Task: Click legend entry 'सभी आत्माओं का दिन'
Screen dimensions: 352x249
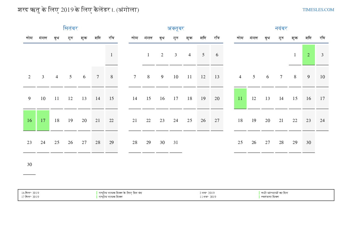Action: click(x=274, y=193)
